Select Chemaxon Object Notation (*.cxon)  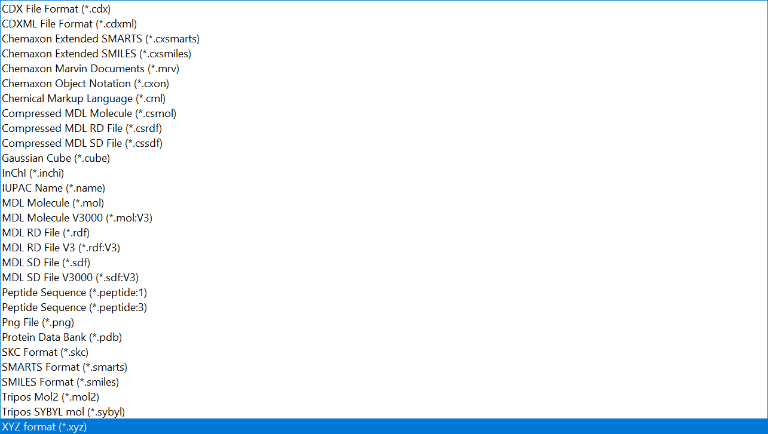tap(384, 84)
